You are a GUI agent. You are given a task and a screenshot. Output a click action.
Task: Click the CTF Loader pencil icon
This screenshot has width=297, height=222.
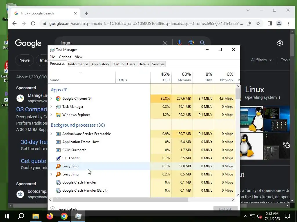tap(58, 158)
